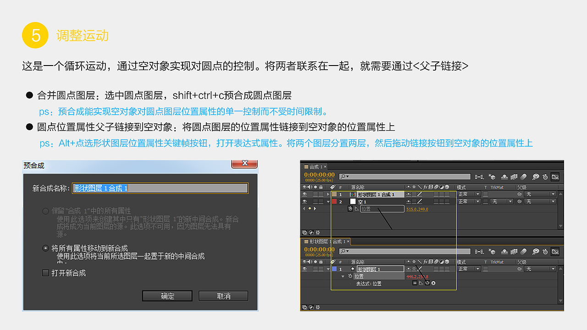Image resolution: width=587 pixels, height=330 pixels.
Task: Open Brainstorm in 合成 1 timeline
Action: pyautogui.click(x=536, y=177)
